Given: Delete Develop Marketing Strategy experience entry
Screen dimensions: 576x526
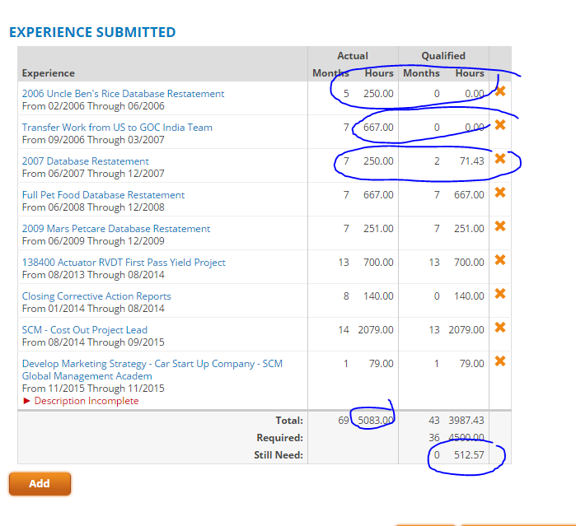Looking at the screenshot, I should click(500, 361).
